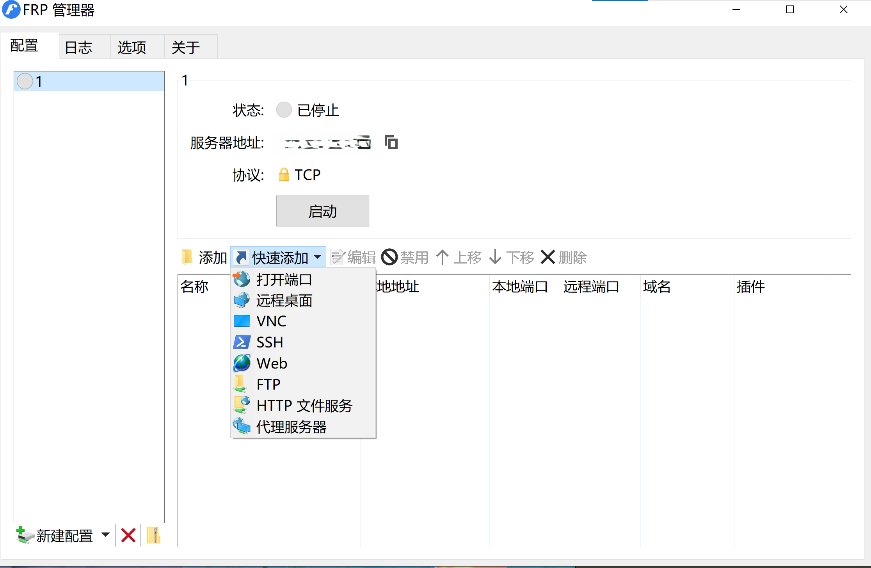This screenshot has height=568, width=871.
Task: Select config 1 in the list
Action: click(89, 81)
